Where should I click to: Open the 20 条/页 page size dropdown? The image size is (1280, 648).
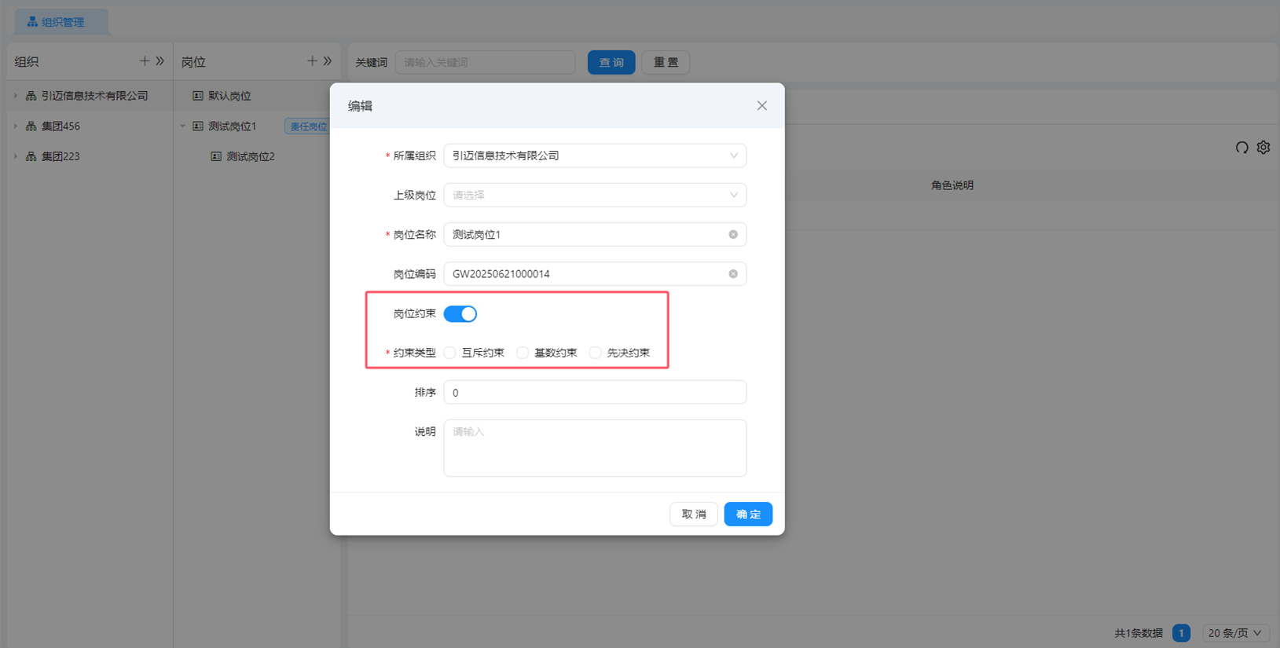tap(1235, 633)
